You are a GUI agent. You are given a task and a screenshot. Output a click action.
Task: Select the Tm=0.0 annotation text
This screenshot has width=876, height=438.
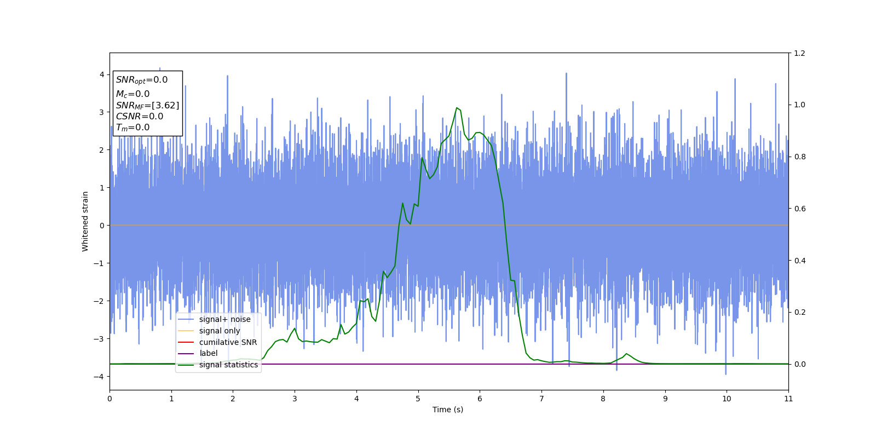tap(132, 128)
